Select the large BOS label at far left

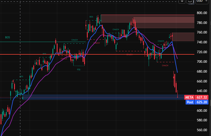coord(8,37)
